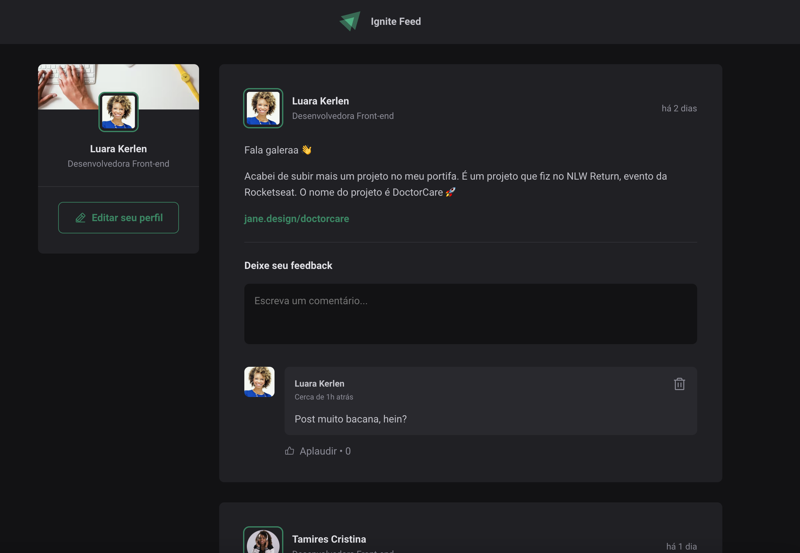Click the 'Ignite Feed' header title
800x553 pixels.
click(x=396, y=21)
